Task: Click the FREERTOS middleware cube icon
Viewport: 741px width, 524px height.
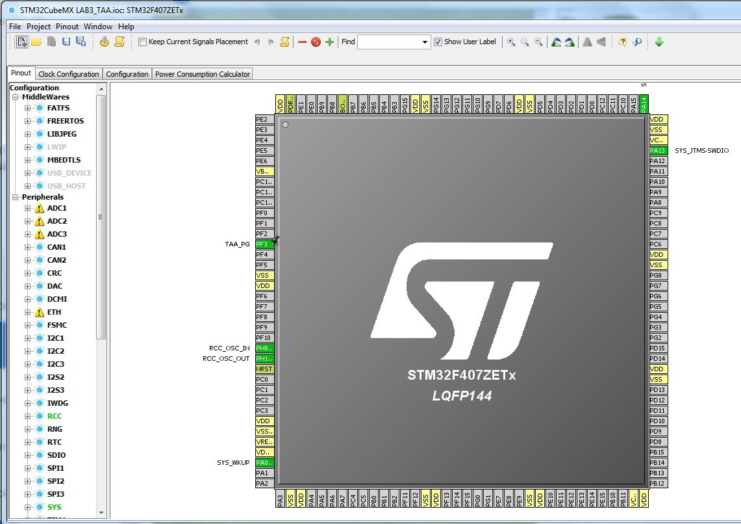Action: click(x=40, y=121)
